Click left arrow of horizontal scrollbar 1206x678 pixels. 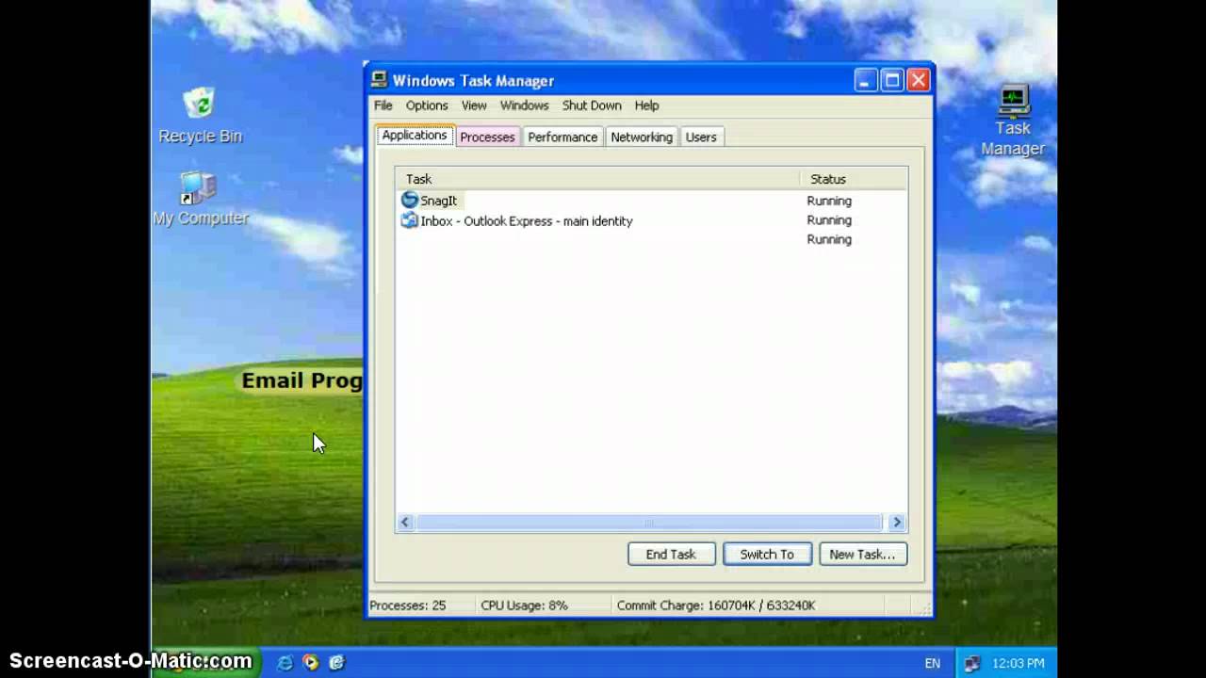(x=405, y=523)
